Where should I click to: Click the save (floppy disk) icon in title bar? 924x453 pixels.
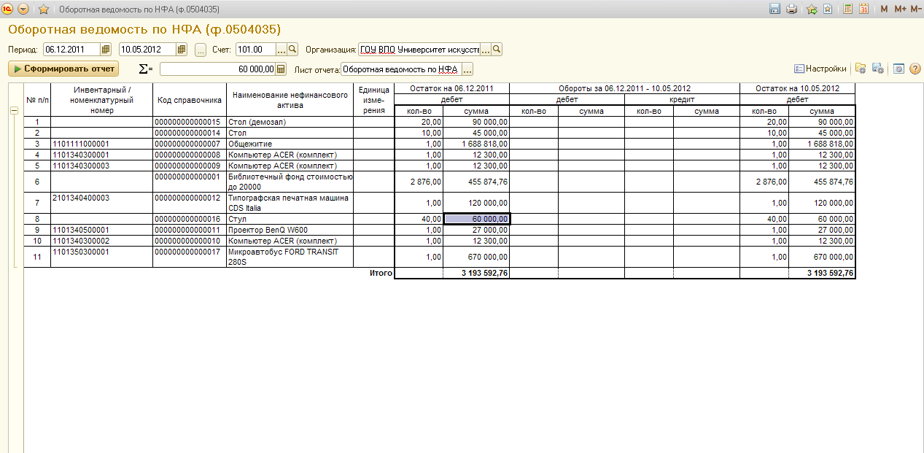coord(774,9)
